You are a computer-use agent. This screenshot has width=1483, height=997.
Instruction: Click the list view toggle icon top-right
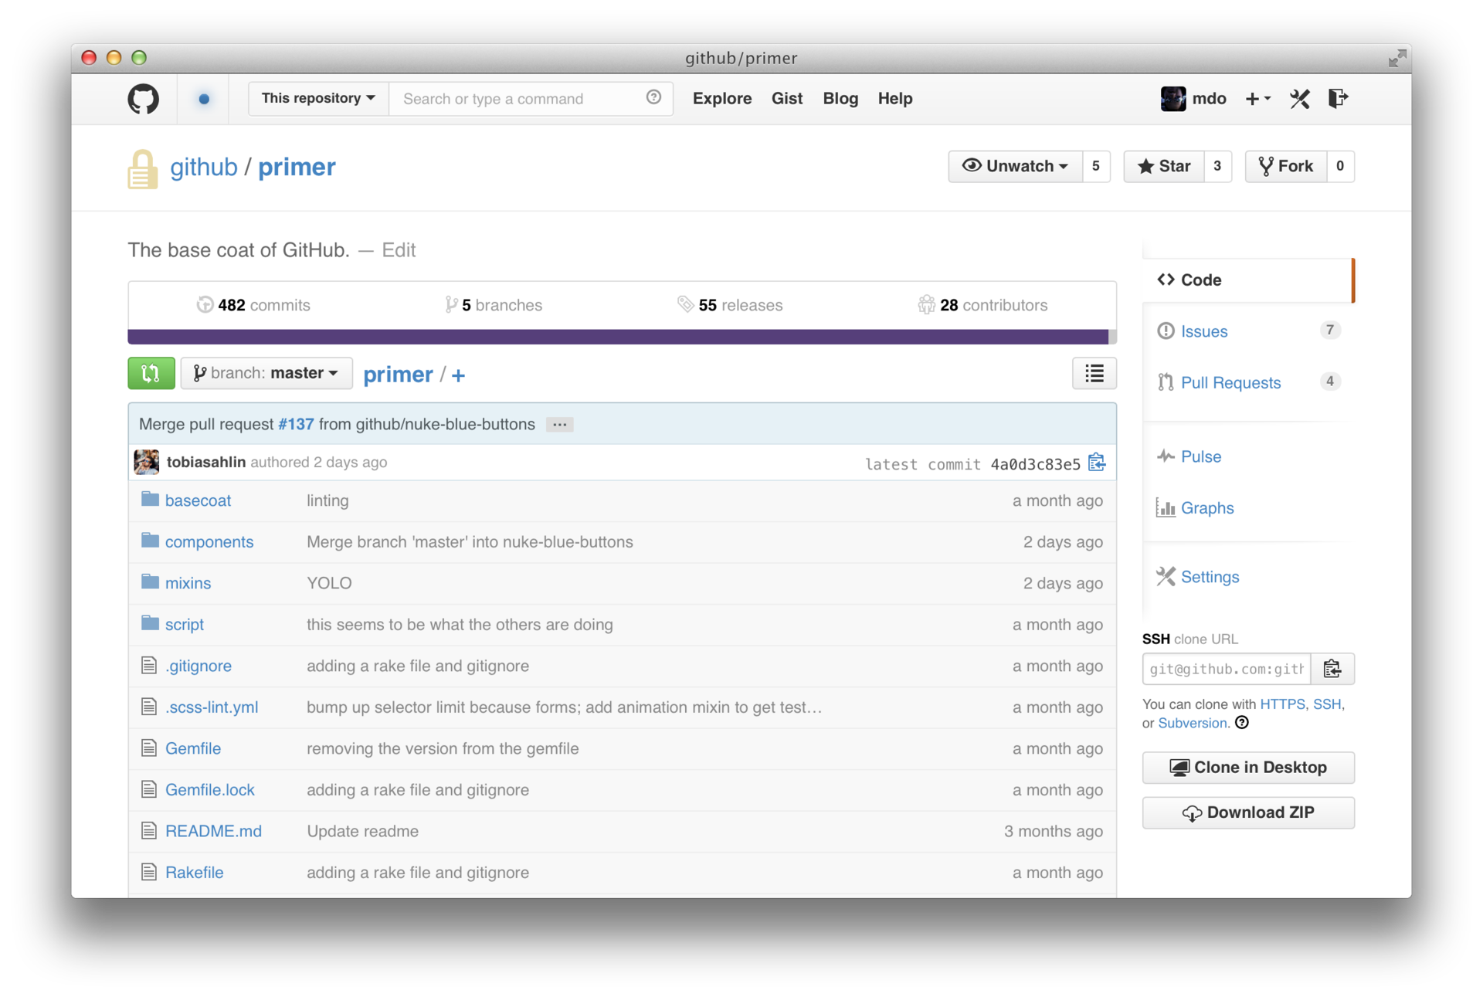click(1094, 374)
